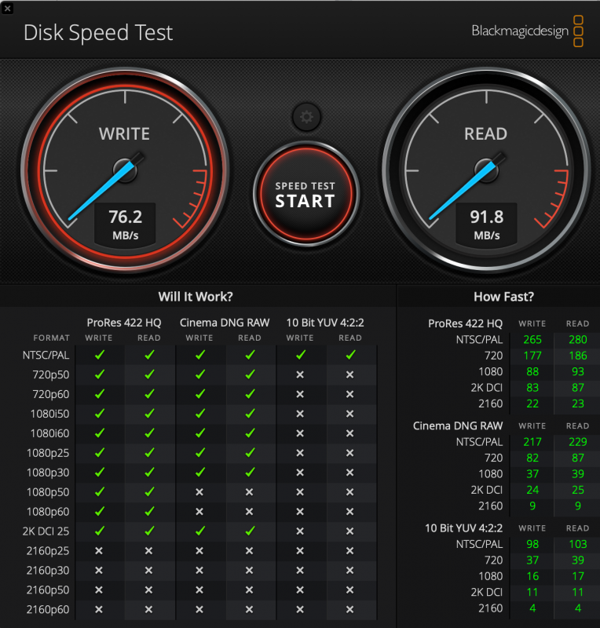This screenshot has width=600, height=628.
Task: Click the WRITE gauge label
Action: pos(124,133)
